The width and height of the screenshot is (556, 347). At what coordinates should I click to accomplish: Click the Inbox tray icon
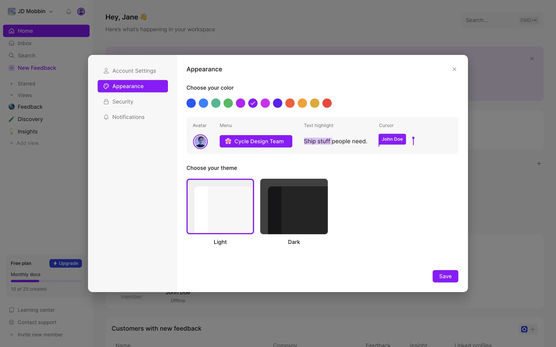12,43
